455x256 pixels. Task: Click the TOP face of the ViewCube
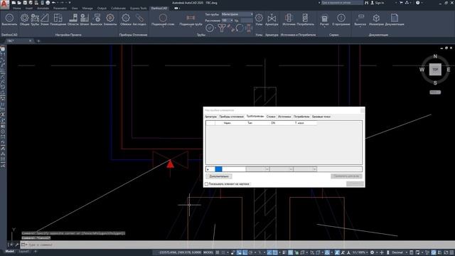[x=435, y=70]
